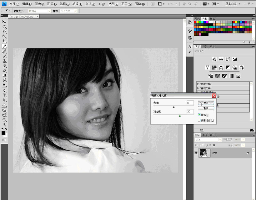Select the Clone Stamp tool
Viewport: 256px width, 200px height.
[4, 61]
